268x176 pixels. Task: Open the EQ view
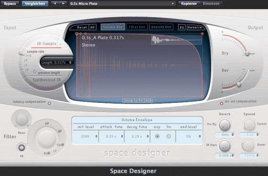(182, 27)
